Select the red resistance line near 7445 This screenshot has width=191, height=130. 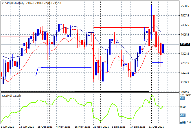[x=121, y=27]
